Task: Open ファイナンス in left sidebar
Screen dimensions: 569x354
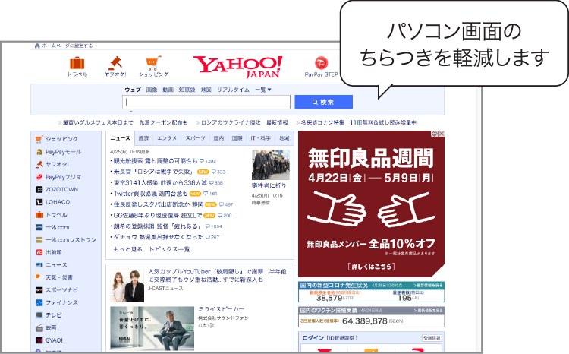Action: click(x=61, y=302)
